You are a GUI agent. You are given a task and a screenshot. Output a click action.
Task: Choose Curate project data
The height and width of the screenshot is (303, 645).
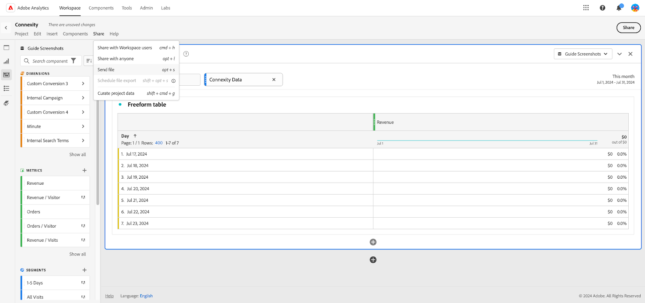pyautogui.click(x=136, y=93)
